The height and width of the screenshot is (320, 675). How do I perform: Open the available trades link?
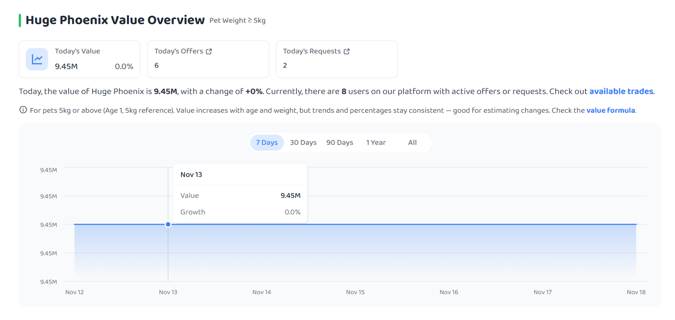coord(621,91)
